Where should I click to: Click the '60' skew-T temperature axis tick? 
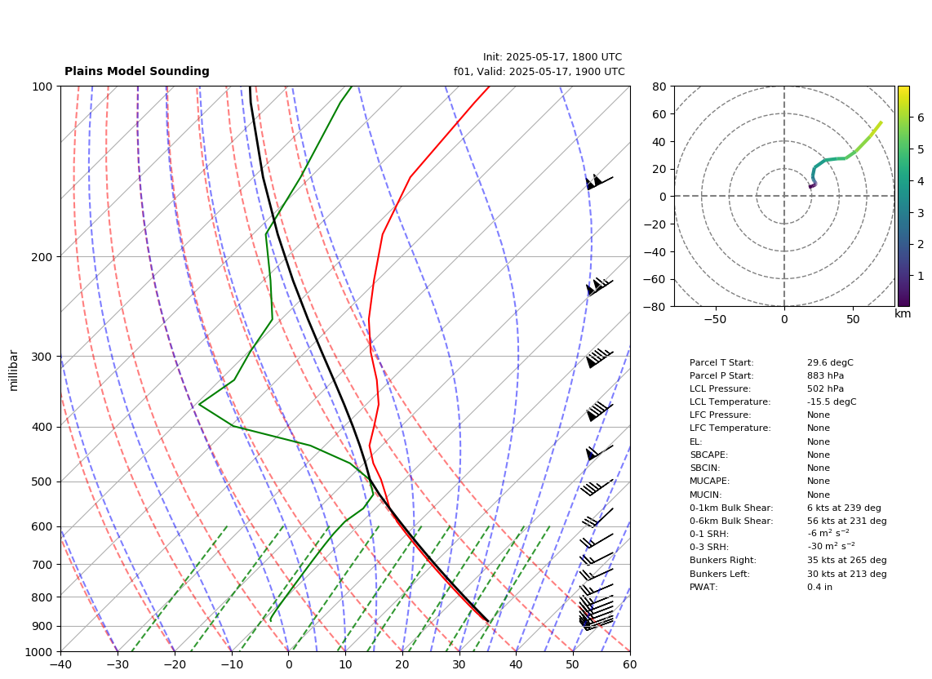pyautogui.click(x=630, y=665)
